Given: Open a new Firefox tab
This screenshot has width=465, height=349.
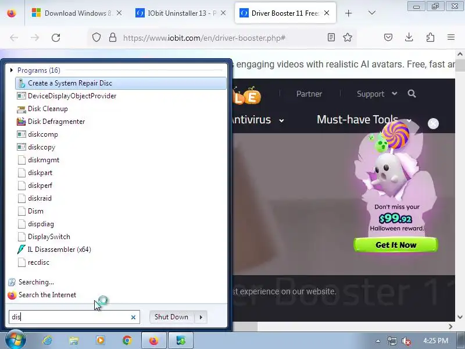Looking at the screenshot, I should coord(348,13).
